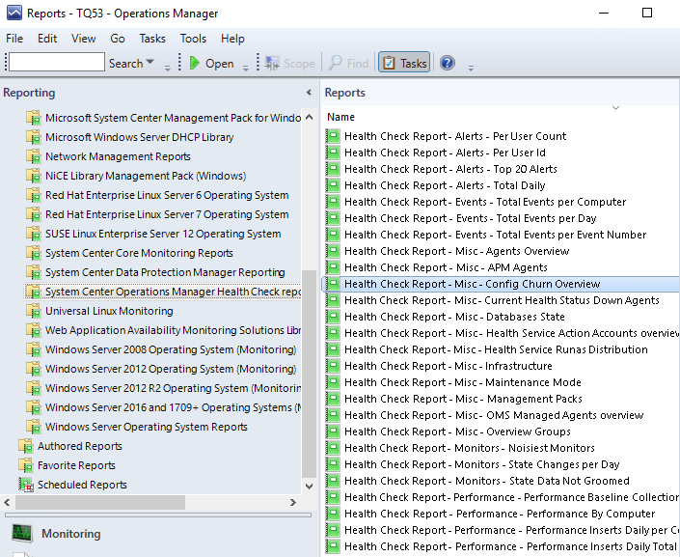Open toolbar options after Open button

245,67
